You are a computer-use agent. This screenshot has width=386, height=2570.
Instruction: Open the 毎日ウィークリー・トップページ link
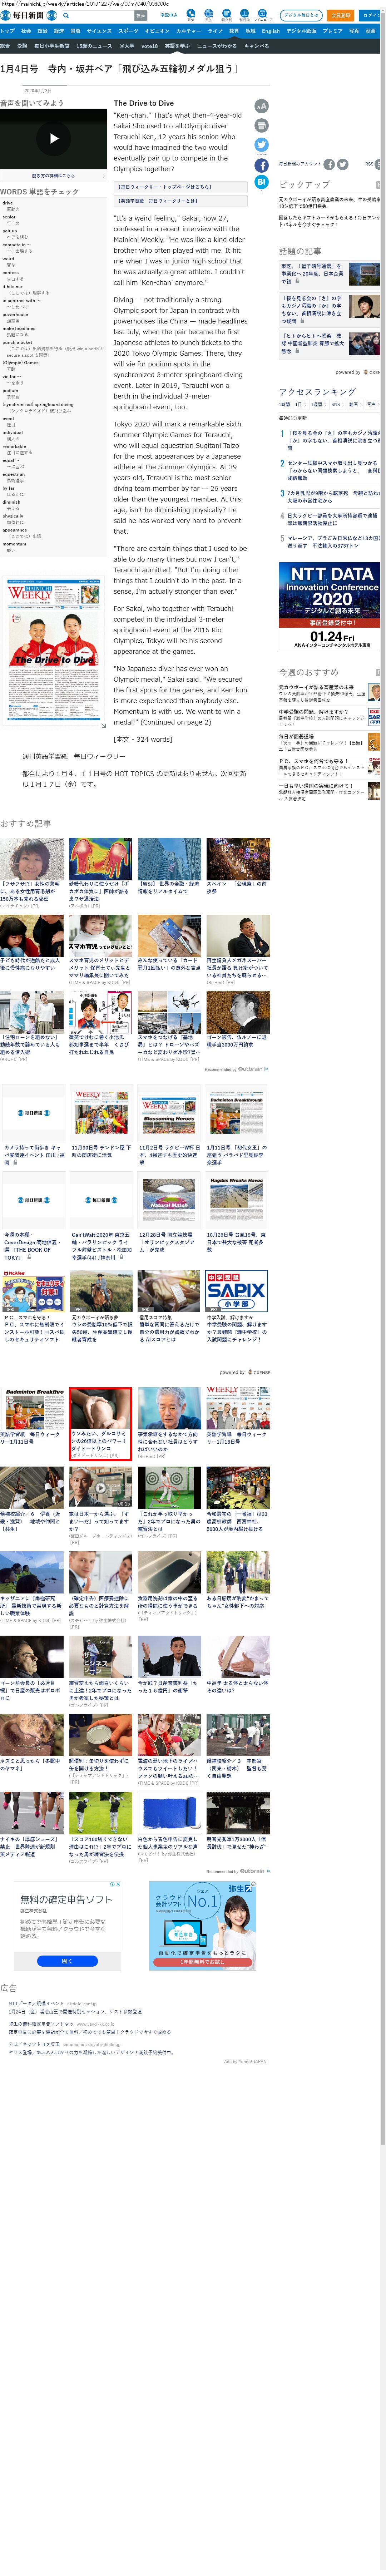click(164, 187)
